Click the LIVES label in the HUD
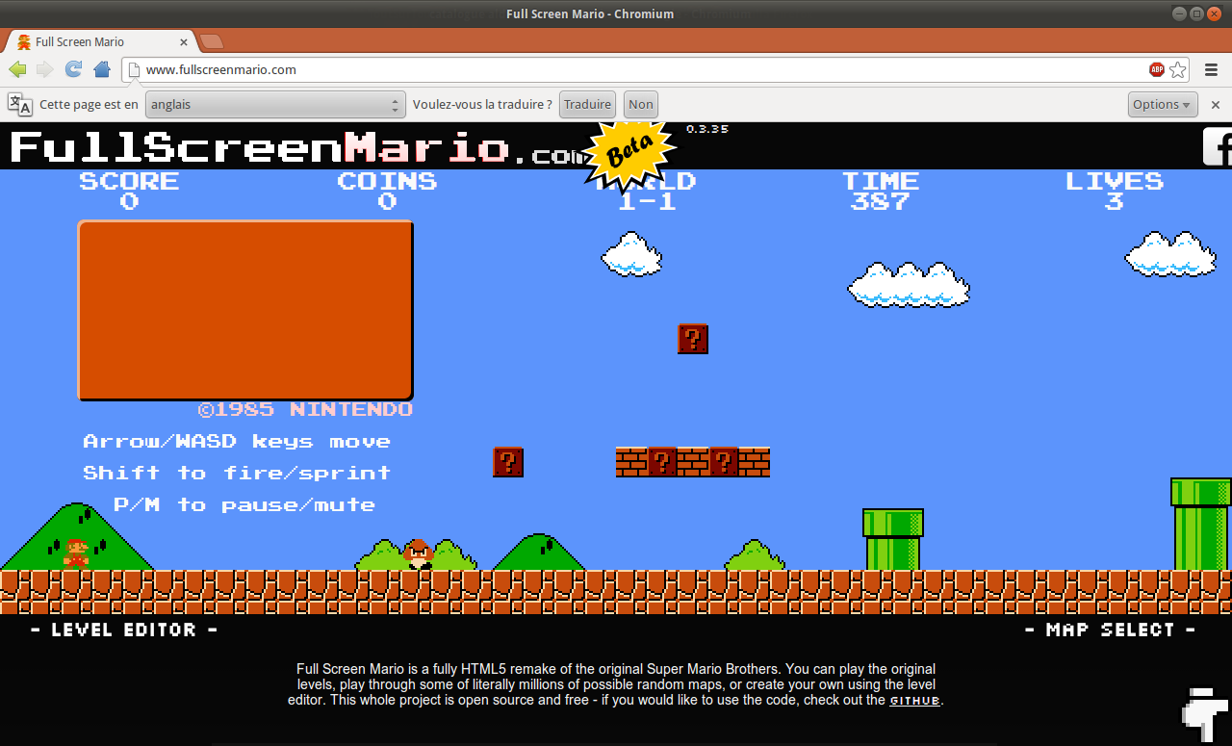Screen dimensions: 1232x746 [1115, 181]
